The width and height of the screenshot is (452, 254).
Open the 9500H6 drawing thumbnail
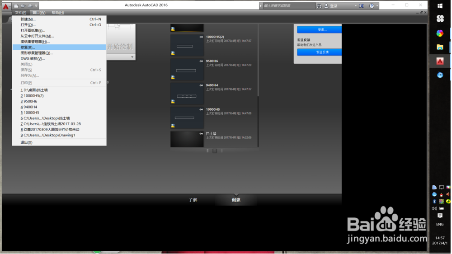(x=187, y=70)
